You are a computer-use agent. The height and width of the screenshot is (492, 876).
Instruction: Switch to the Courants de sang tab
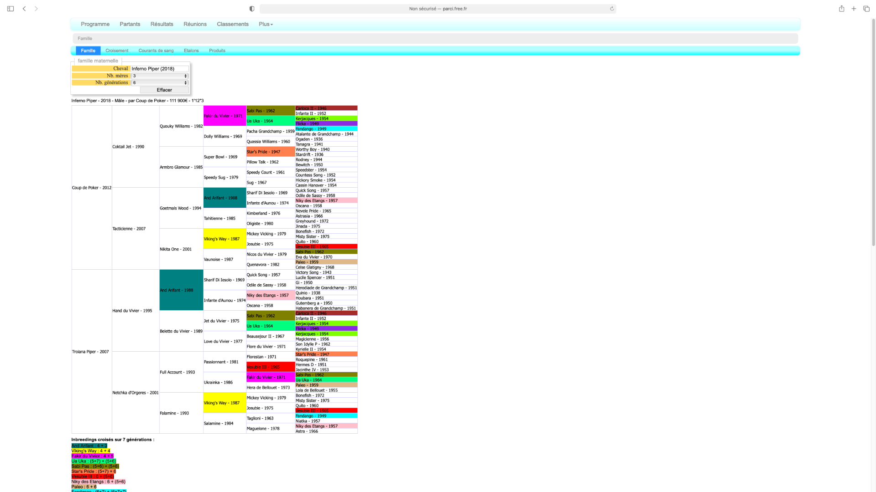point(156,51)
